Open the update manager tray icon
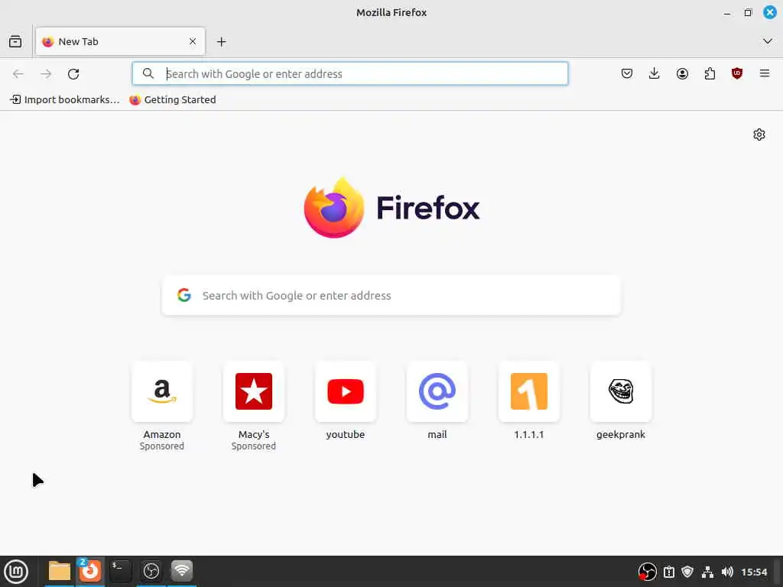 [x=669, y=572]
